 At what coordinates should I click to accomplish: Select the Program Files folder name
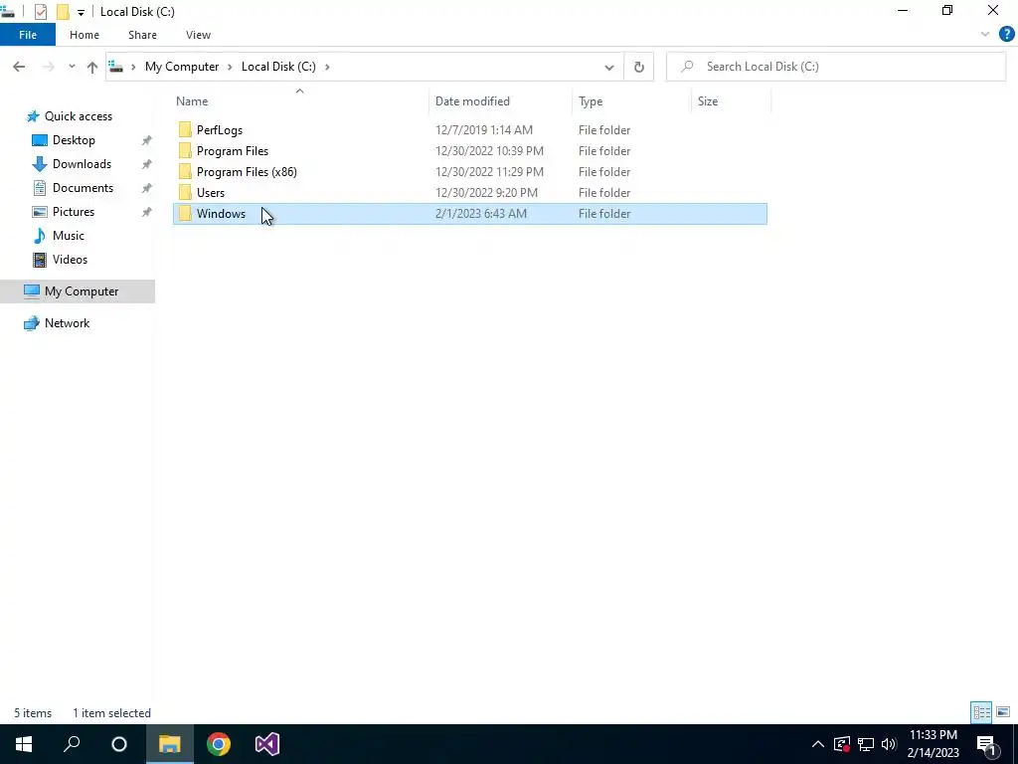(x=233, y=151)
